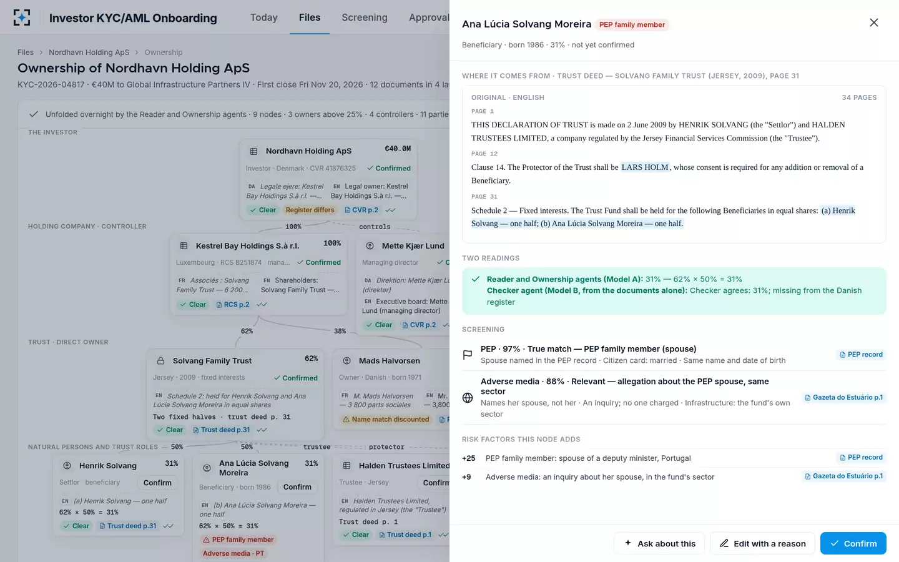Click Ask about this button
Image resolution: width=899 pixels, height=562 pixels.
(659, 543)
